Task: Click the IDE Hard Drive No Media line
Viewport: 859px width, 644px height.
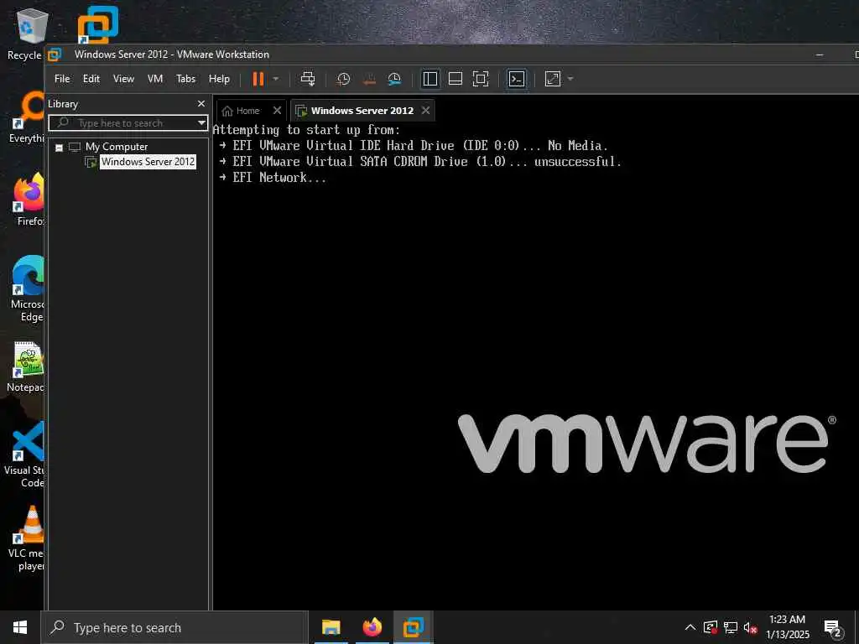Action: coord(413,146)
